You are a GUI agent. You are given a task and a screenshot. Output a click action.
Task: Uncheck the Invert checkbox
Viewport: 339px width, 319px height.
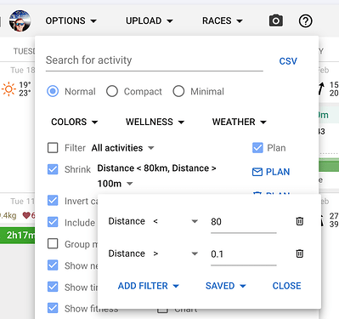pyautogui.click(x=53, y=201)
